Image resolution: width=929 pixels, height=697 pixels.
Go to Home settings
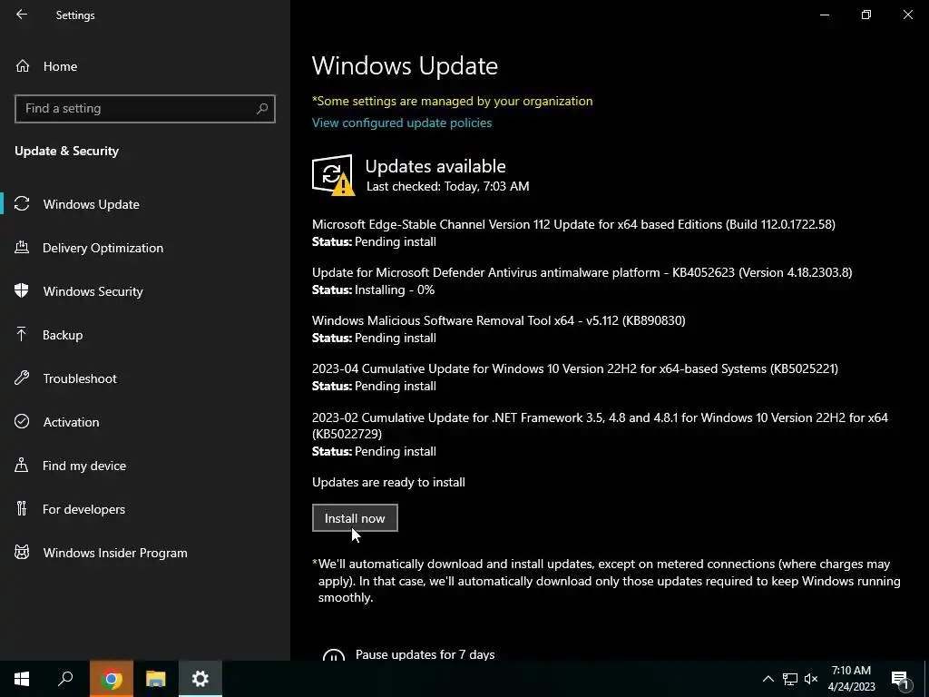click(x=60, y=66)
